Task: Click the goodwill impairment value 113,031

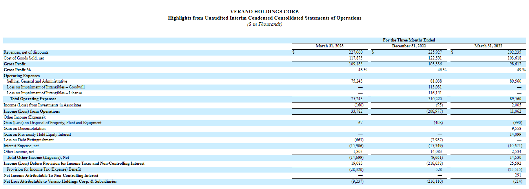Action: click(435, 87)
